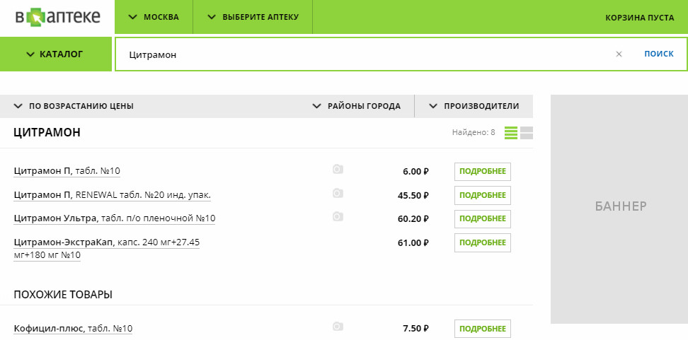The width and height of the screenshot is (688, 340).
Task: Open the Москва city dropdown
Action: (x=153, y=17)
